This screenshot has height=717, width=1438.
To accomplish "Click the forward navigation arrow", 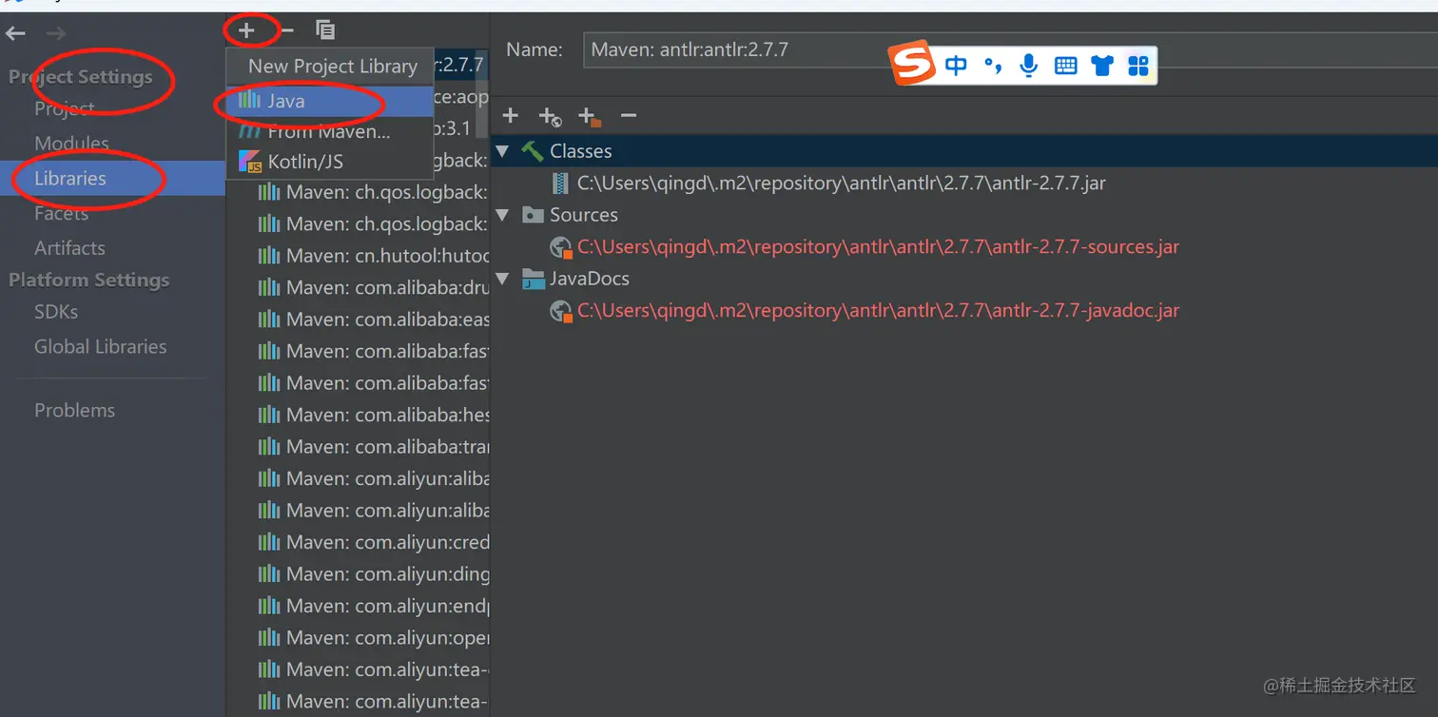I will (x=56, y=34).
